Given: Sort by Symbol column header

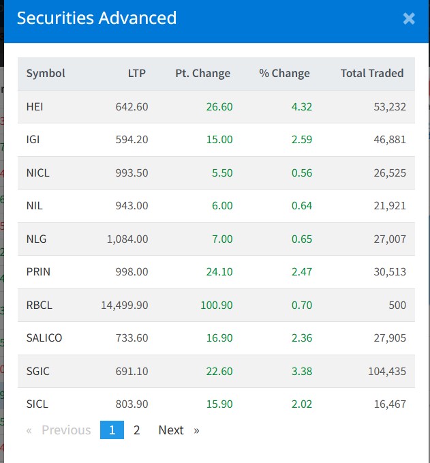Looking at the screenshot, I should pos(46,73).
